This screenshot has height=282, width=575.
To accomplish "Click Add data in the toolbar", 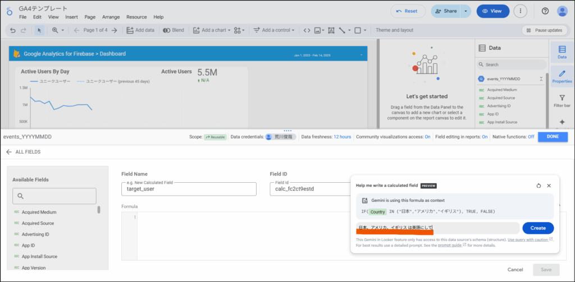I will [140, 30].
